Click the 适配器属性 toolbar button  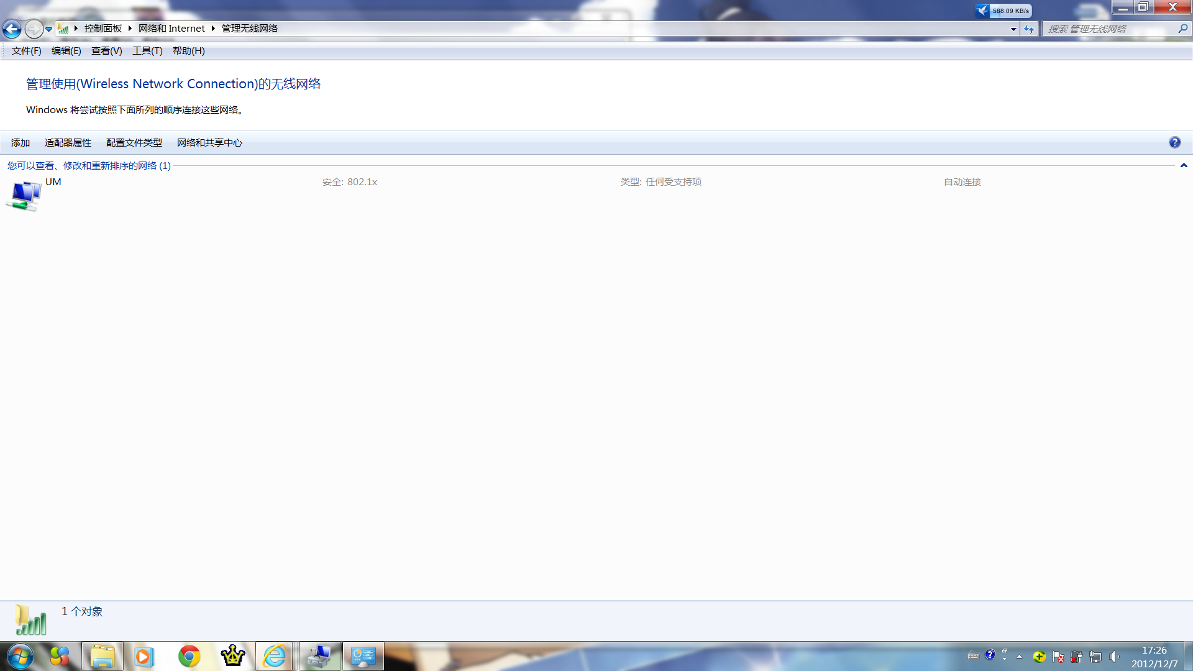click(x=68, y=143)
